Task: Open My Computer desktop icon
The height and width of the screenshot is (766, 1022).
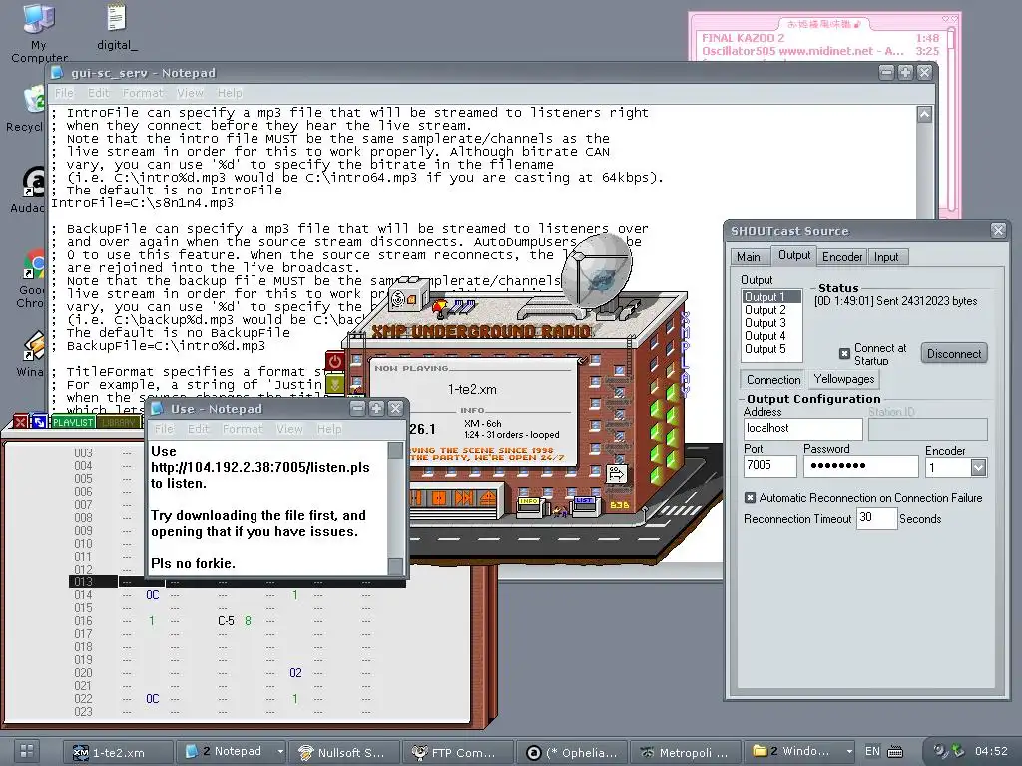Action: click(x=39, y=33)
